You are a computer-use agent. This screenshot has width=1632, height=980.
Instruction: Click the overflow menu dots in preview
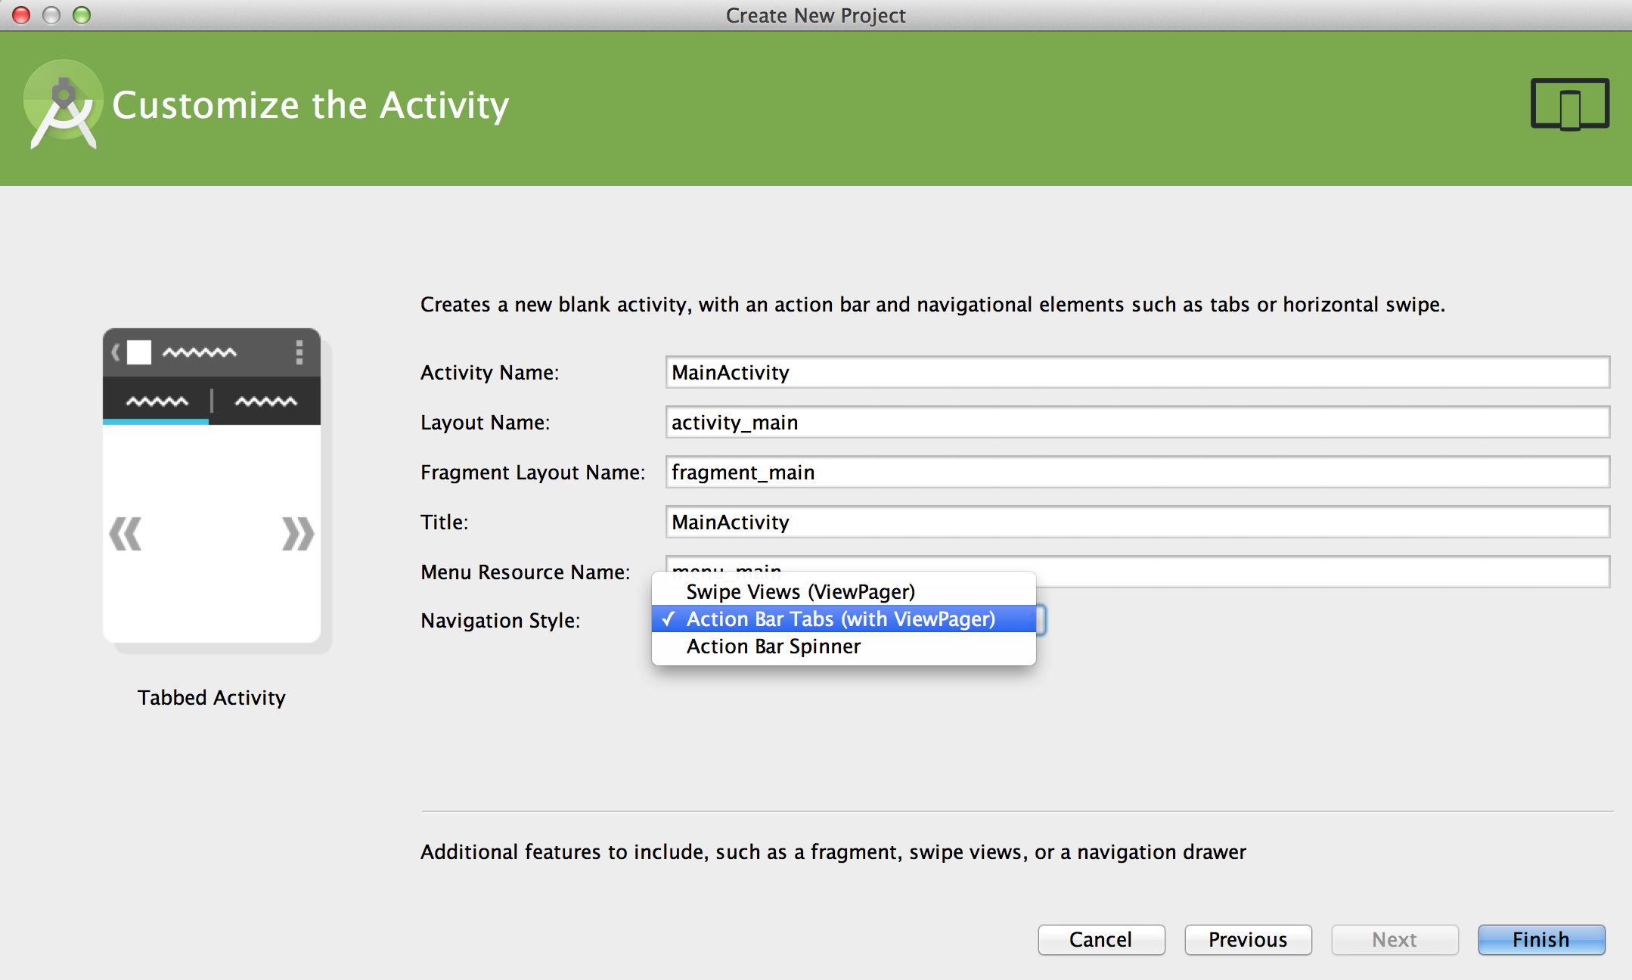pos(299,352)
